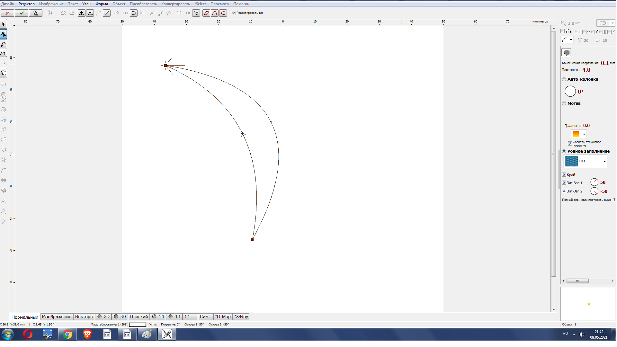Click the red closed shape icon
This screenshot has height=347, width=617.
[206, 13]
